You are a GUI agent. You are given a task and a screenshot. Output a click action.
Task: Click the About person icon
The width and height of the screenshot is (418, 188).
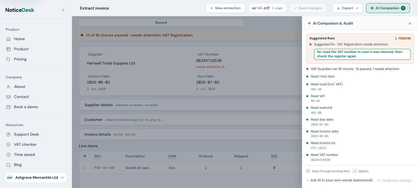8,87
